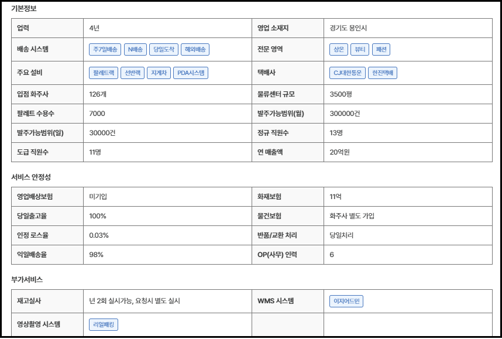
Task: Select the 뷰티 category tag
Action: (x=359, y=50)
